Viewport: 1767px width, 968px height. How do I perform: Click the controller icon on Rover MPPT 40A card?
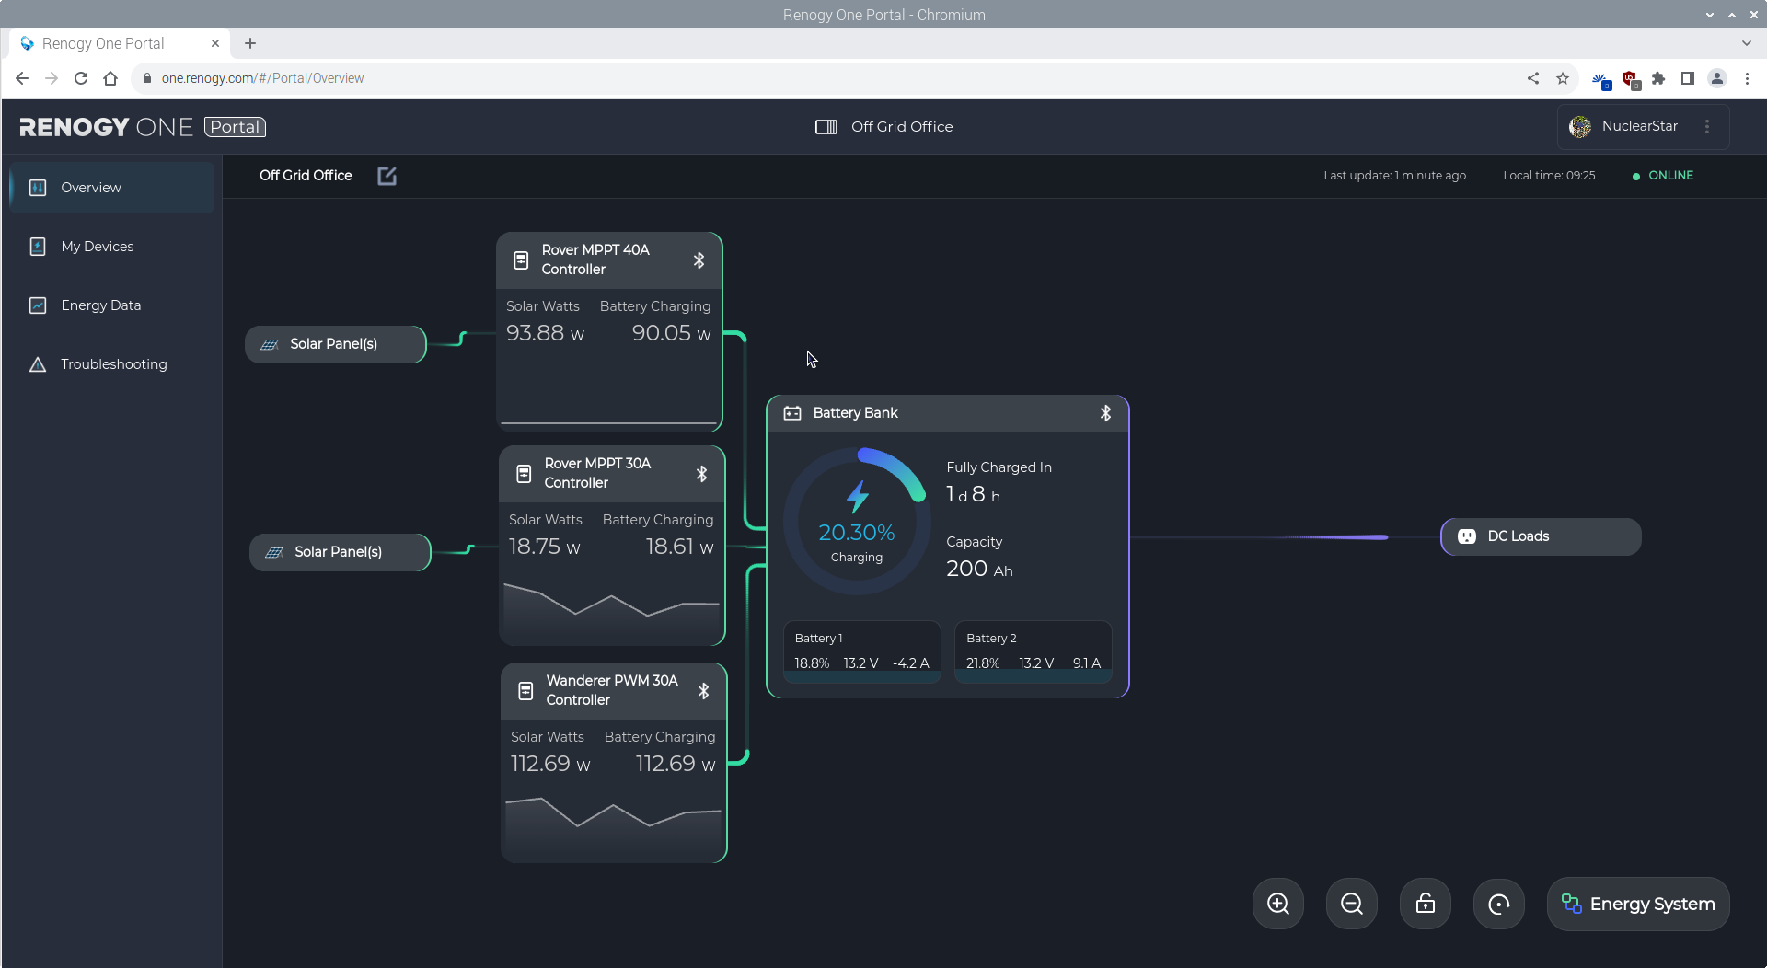pyautogui.click(x=521, y=260)
